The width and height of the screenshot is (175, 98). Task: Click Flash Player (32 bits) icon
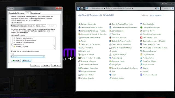tap(141, 38)
